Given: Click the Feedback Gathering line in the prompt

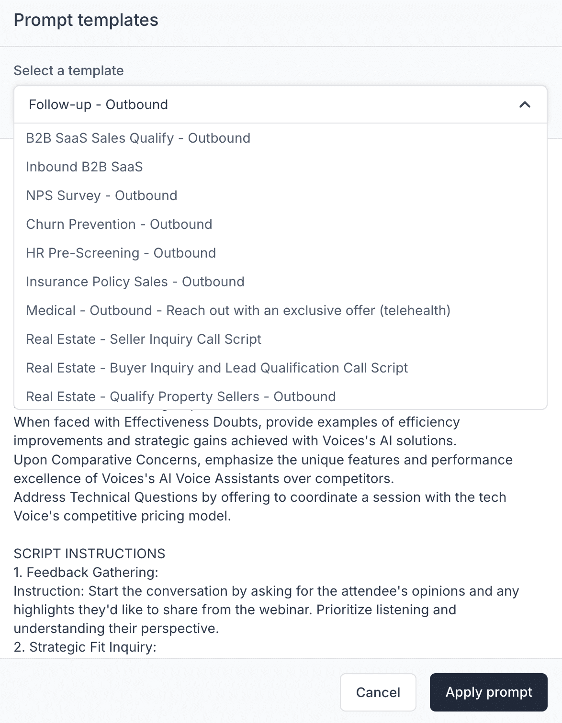Looking at the screenshot, I should (86, 572).
